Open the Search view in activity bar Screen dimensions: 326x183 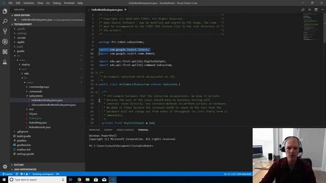[5, 21]
